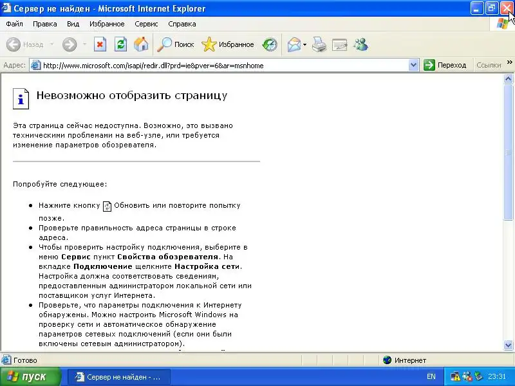Screen dimensions: 515x386
Task: Open the Back history dropdown arrow
Action: tap(51, 44)
